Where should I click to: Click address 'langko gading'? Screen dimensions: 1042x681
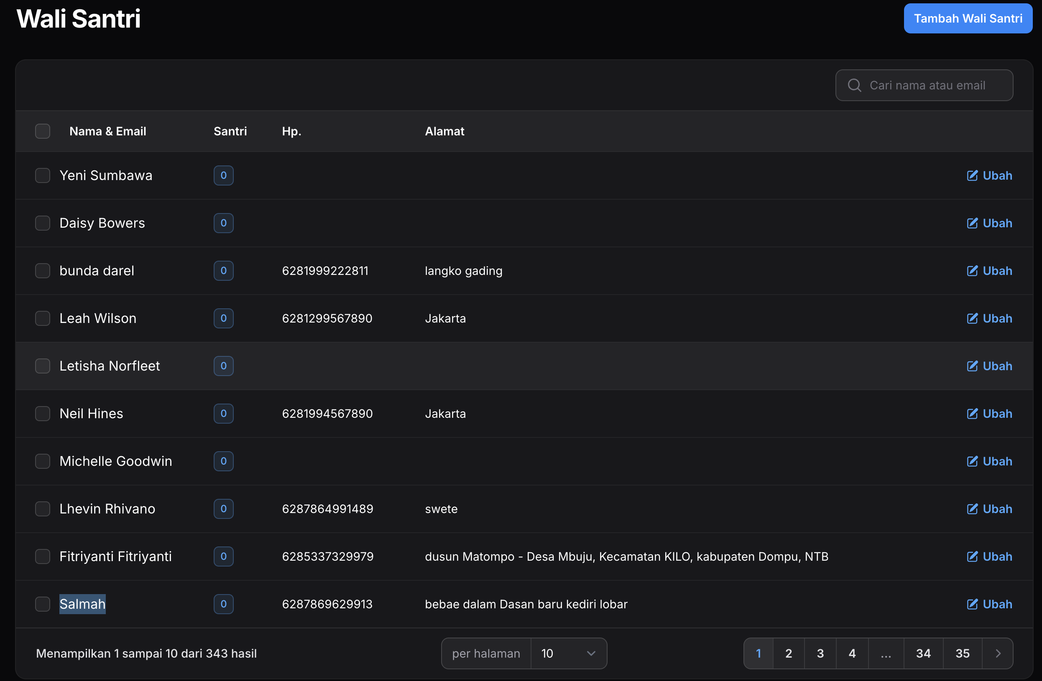(x=464, y=271)
